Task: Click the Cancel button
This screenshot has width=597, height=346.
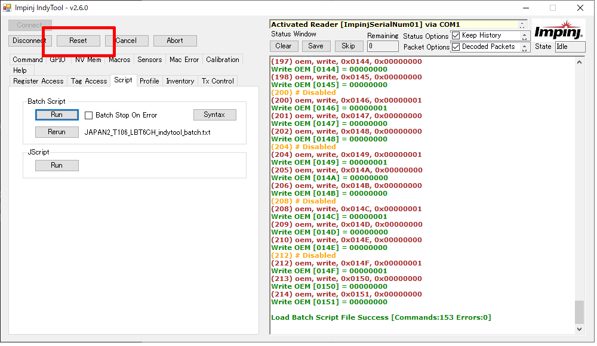Action: 127,41
